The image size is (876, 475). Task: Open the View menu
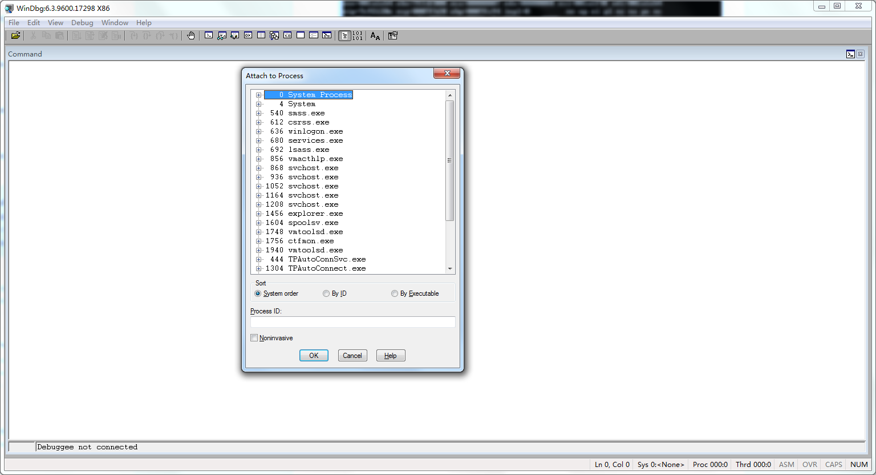coord(55,23)
